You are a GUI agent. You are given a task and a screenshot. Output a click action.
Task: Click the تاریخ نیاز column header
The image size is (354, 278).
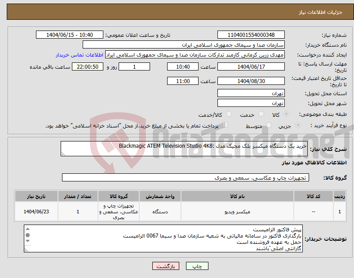pyautogui.click(x=36, y=196)
